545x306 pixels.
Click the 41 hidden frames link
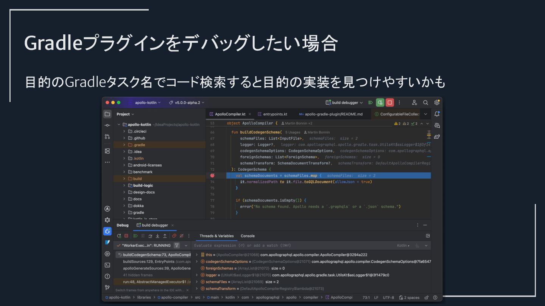tap(138, 275)
